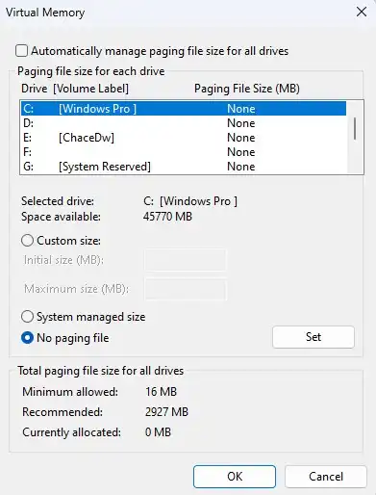Close the Virtual Memory dialog

click(362, 12)
